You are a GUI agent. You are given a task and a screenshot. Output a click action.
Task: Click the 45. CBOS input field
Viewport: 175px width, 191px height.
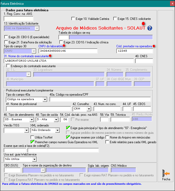pyautogui.click(x=142, y=109)
